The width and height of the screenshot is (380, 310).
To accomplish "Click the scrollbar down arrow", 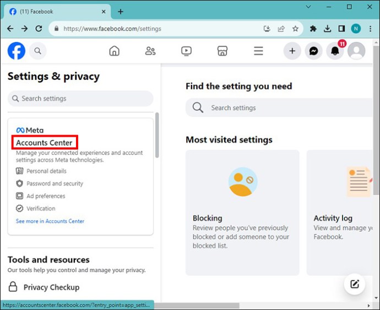I will pos(376,298).
